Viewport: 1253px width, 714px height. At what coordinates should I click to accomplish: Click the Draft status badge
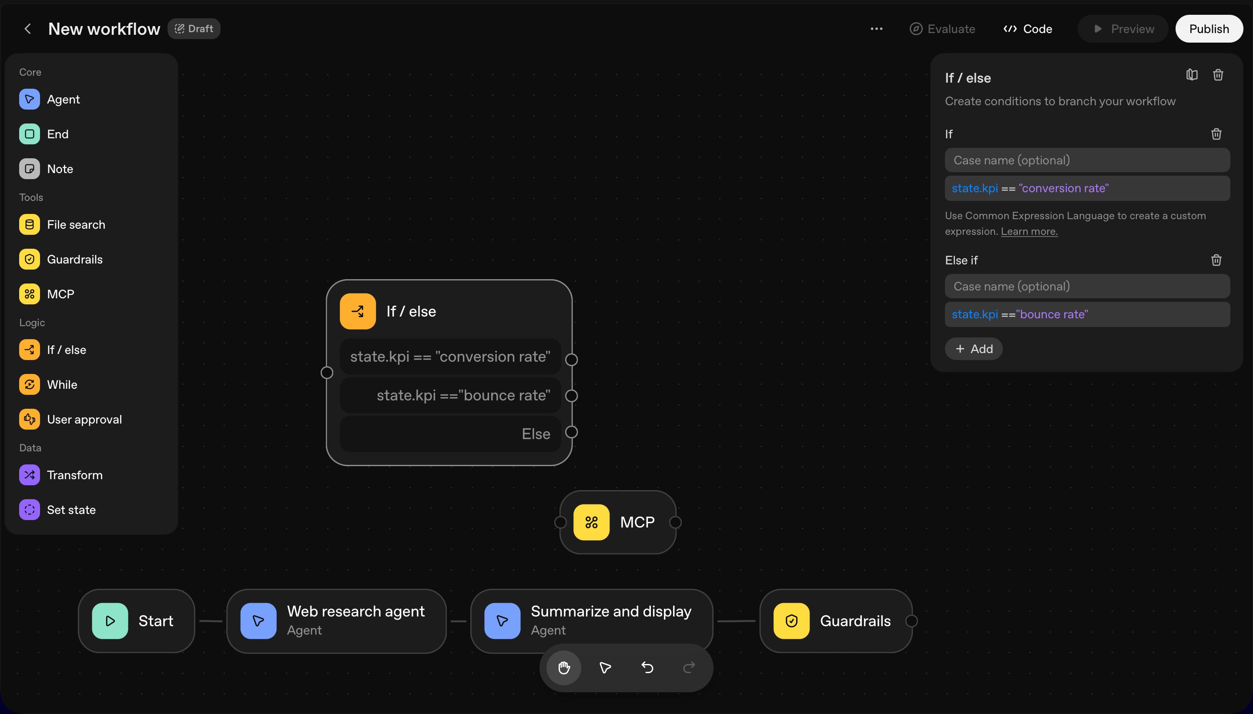point(194,29)
